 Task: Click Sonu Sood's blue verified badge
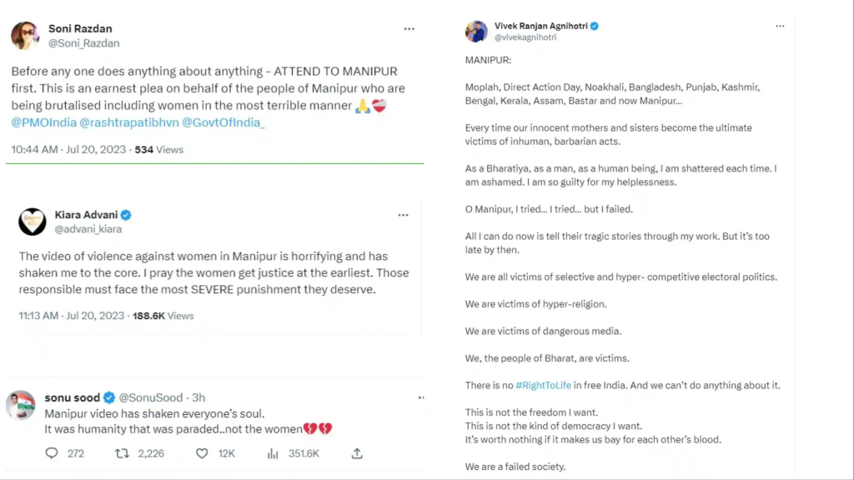(109, 397)
